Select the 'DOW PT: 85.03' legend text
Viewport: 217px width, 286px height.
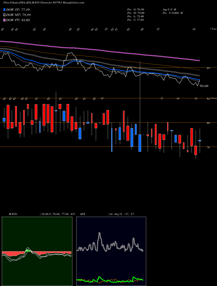(x=18, y=20)
